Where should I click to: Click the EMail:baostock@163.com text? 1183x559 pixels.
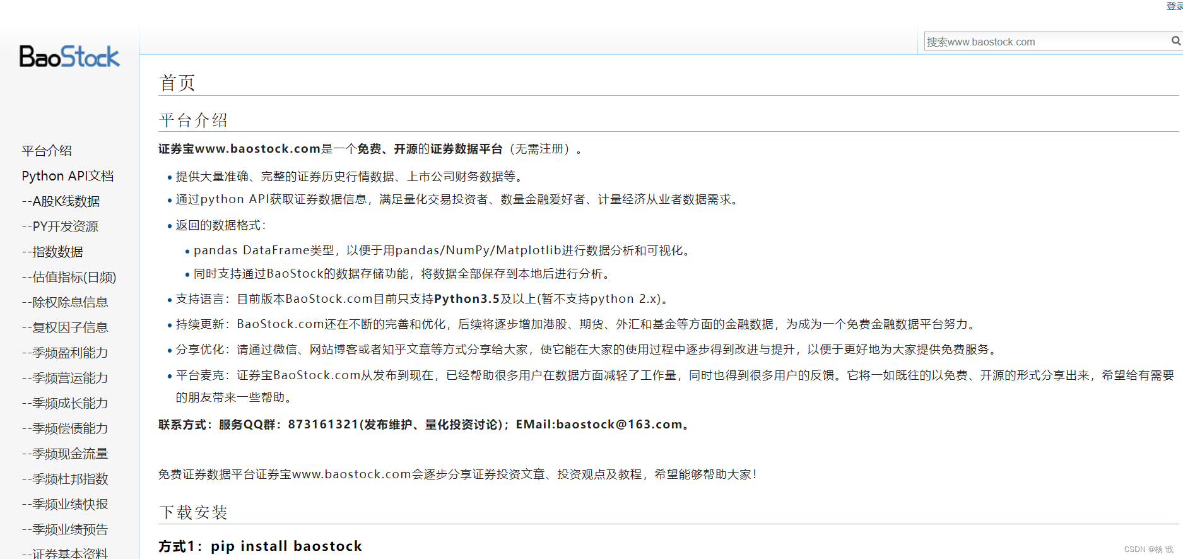pyautogui.click(x=599, y=425)
